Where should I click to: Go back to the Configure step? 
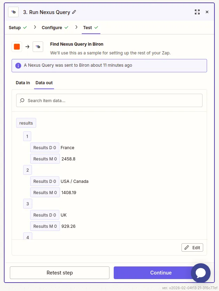(52, 27)
